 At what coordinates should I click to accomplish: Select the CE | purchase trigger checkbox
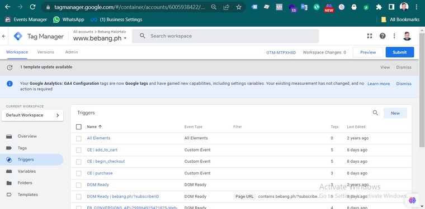click(x=79, y=173)
